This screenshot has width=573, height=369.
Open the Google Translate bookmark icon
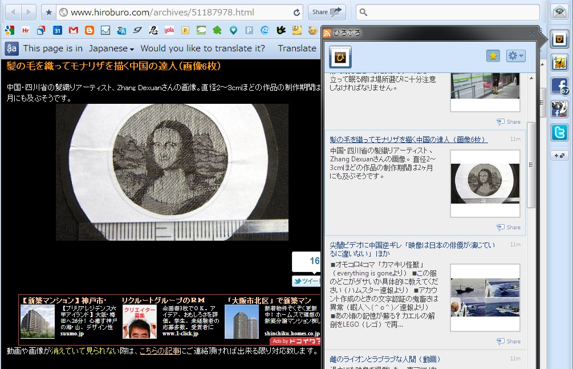[x=121, y=30]
